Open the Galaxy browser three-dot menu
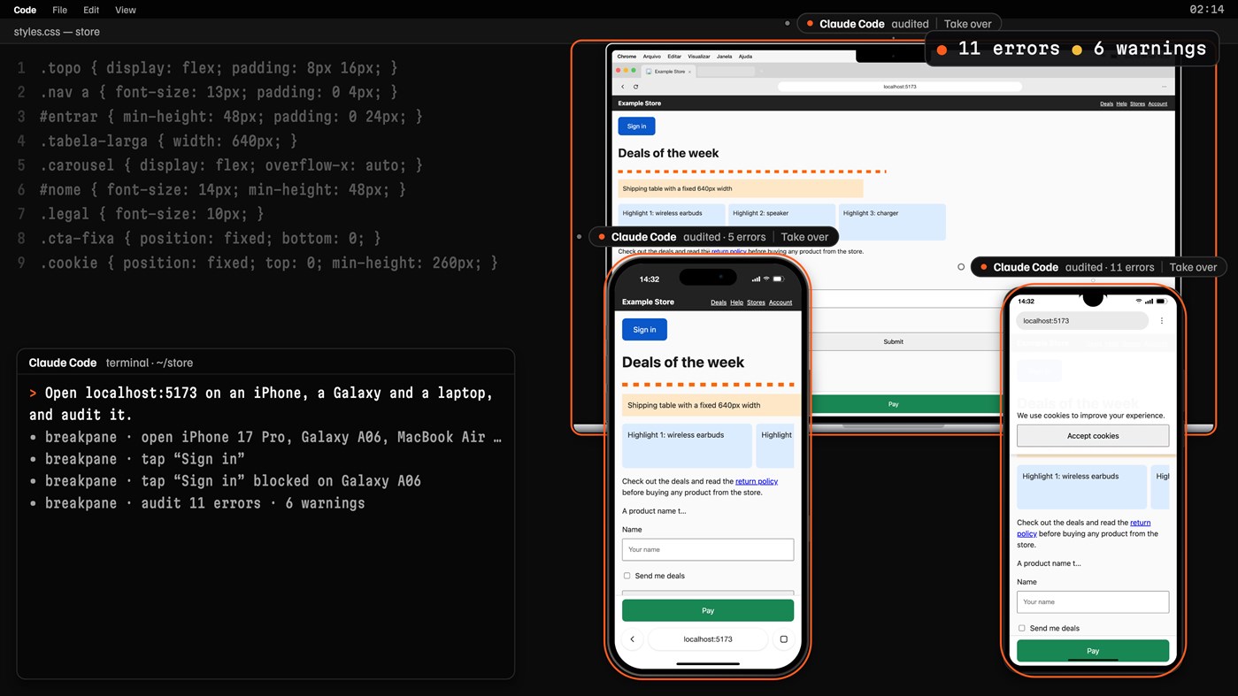1238x696 pixels. [1162, 321]
